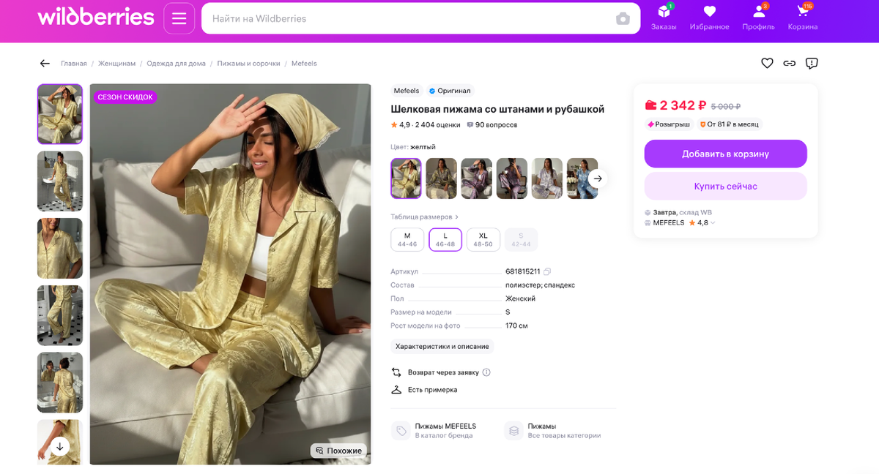Select yellow color swatch
Viewport: 879px width, 474px height.
coord(406,178)
